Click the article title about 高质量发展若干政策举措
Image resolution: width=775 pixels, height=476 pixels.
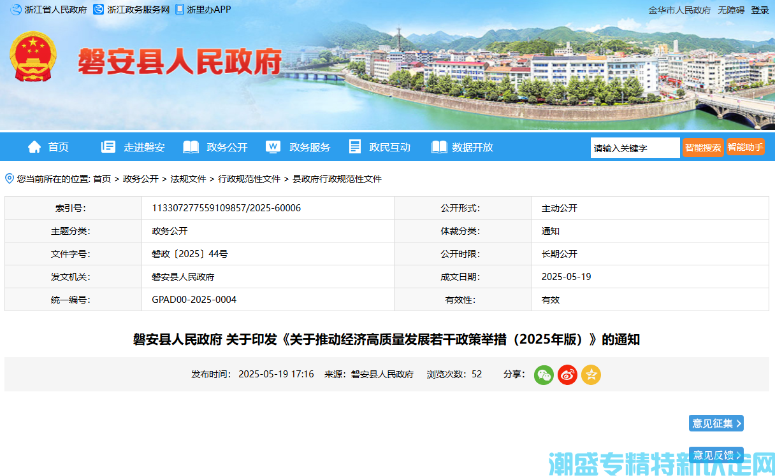(386, 339)
